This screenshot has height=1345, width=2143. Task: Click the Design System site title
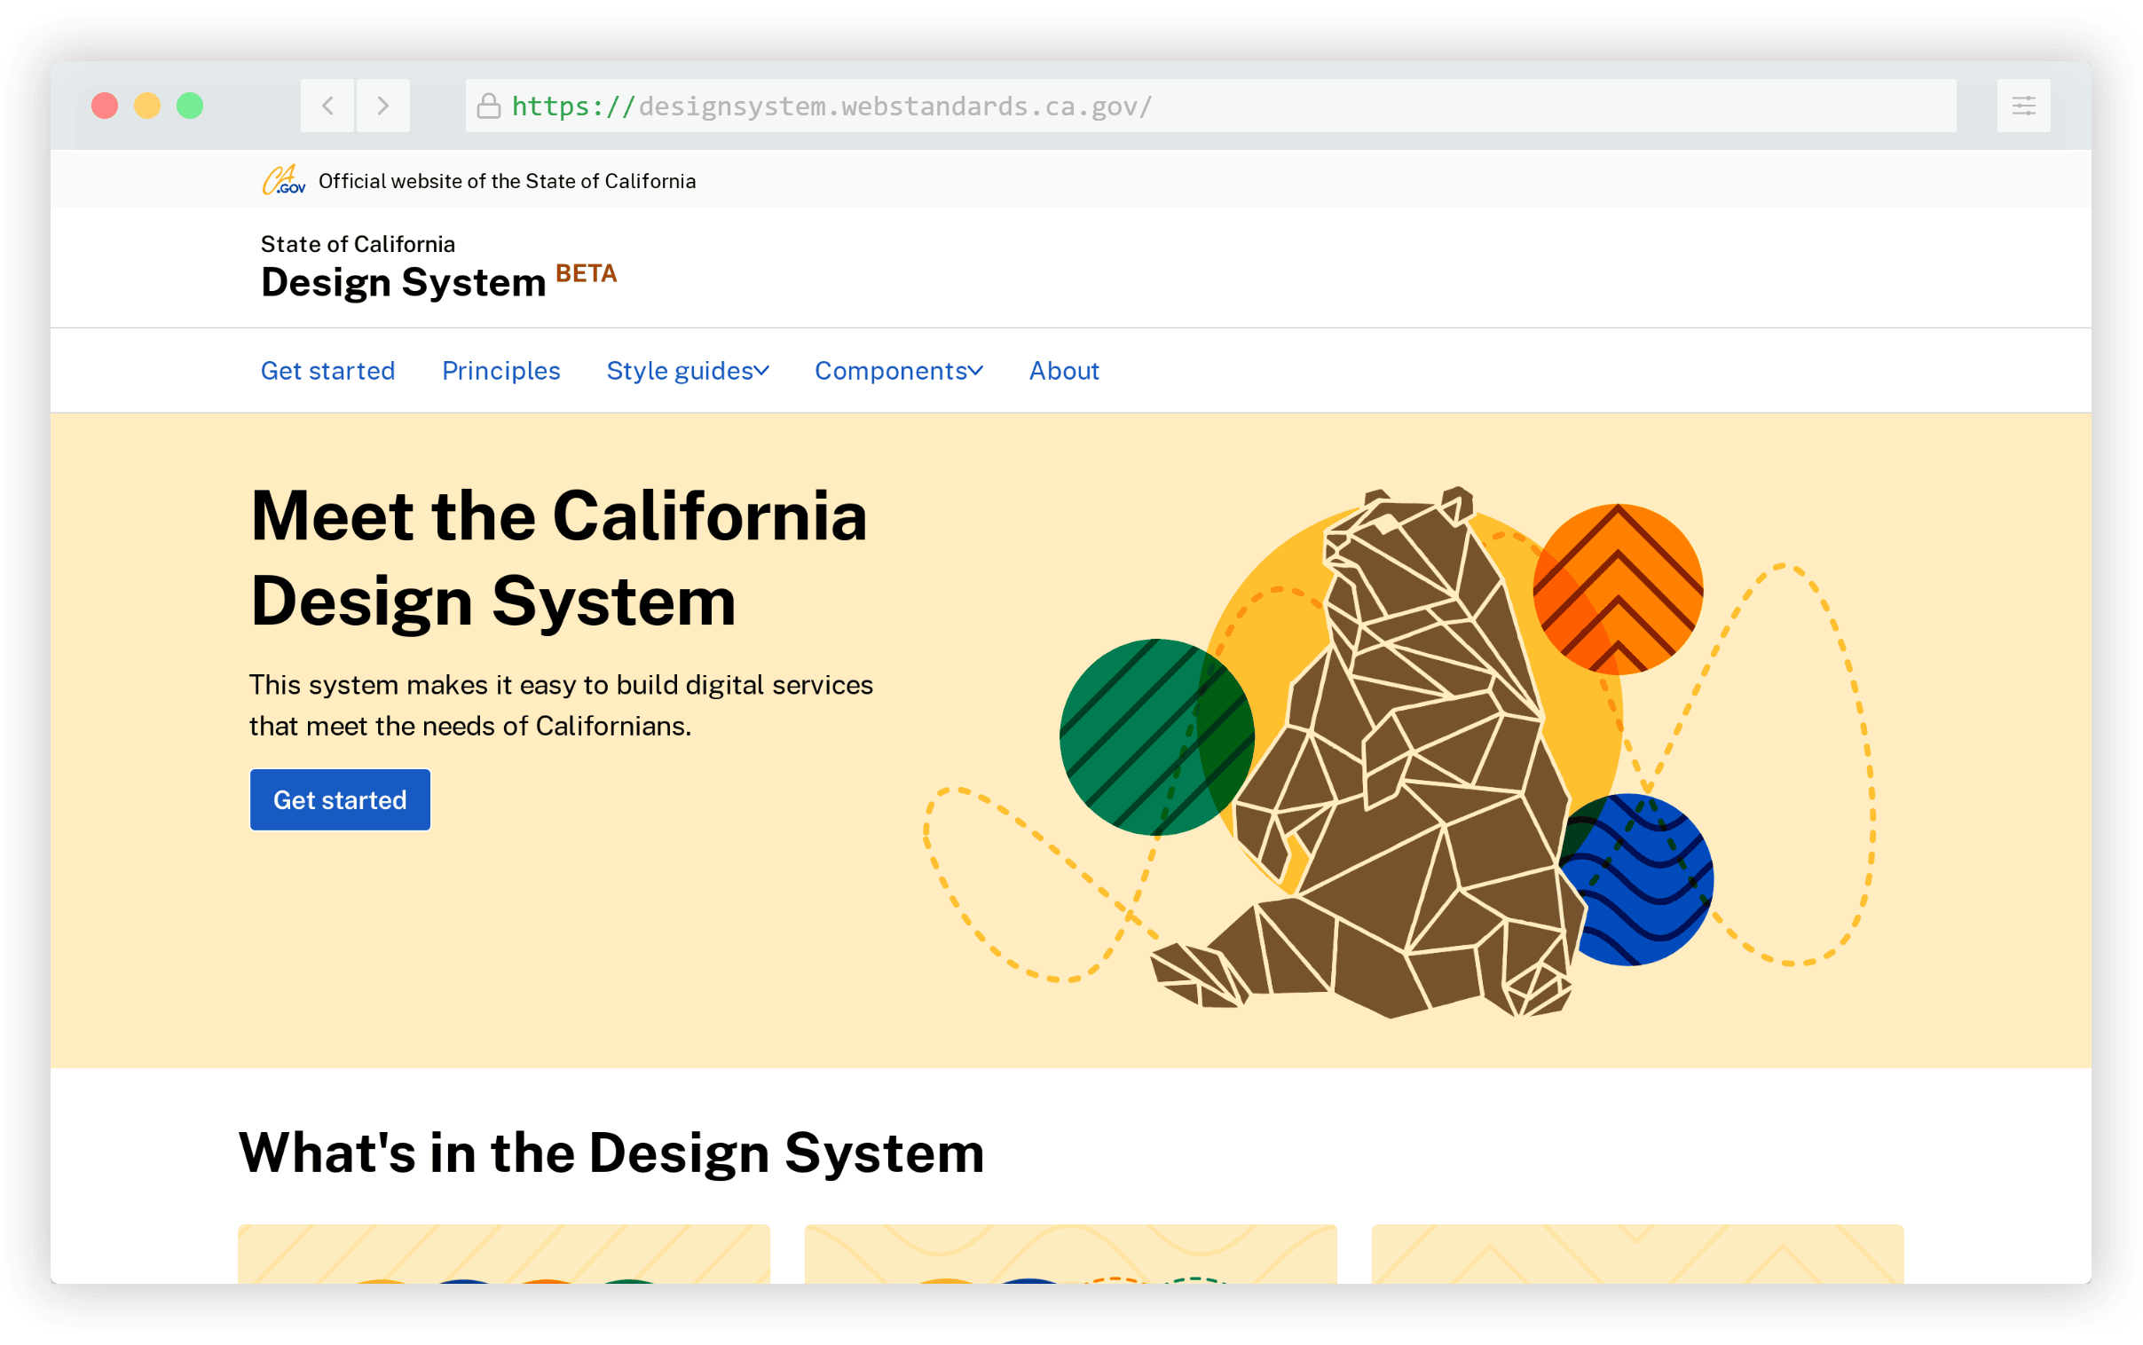pos(403,281)
